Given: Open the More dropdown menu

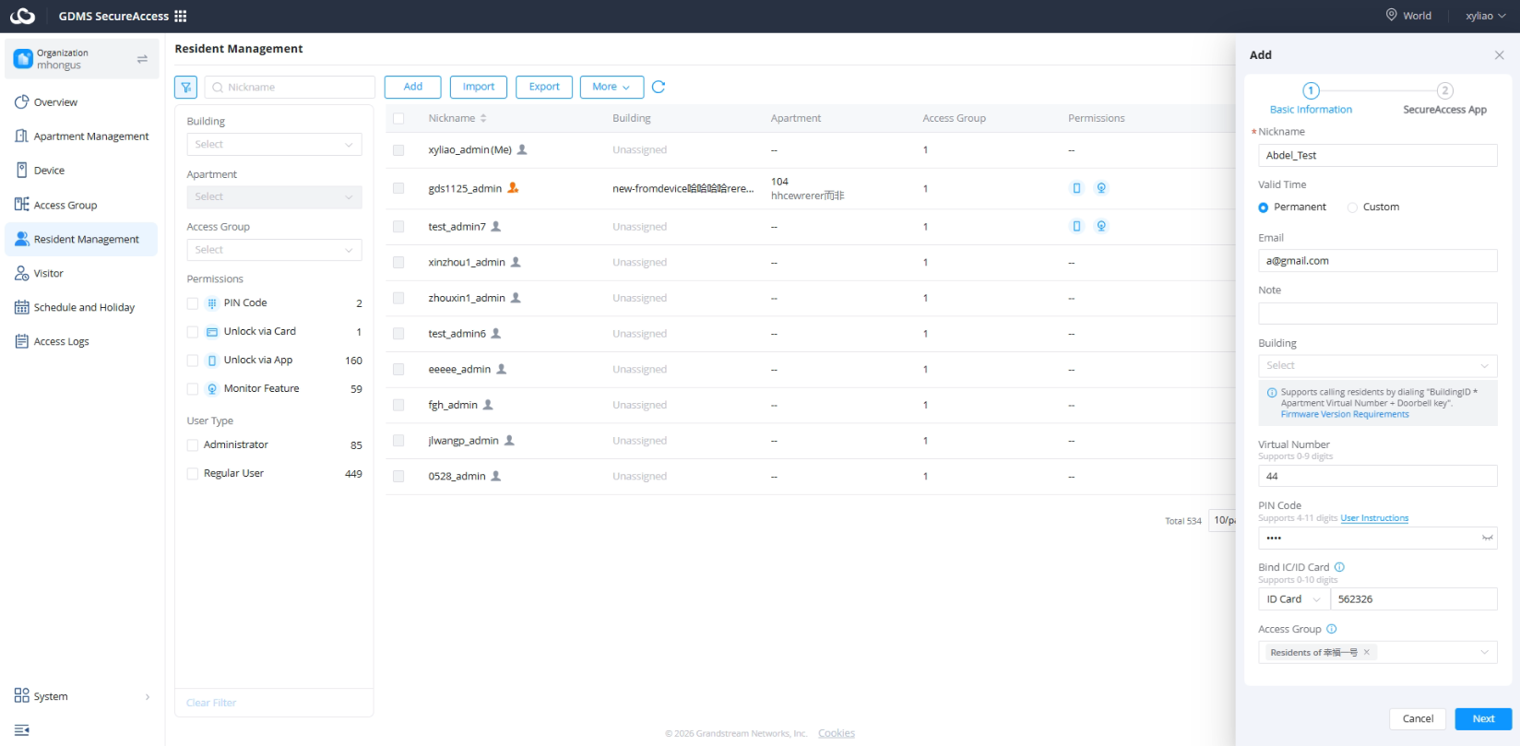Looking at the screenshot, I should click(611, 87).
